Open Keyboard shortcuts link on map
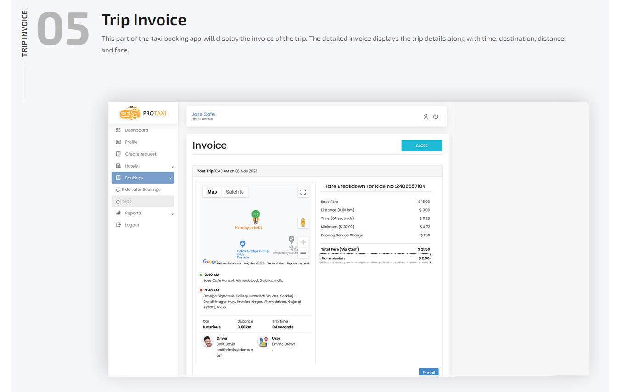Screen dimensions: 617x392 pyautogui.click(x=229, y=263)
